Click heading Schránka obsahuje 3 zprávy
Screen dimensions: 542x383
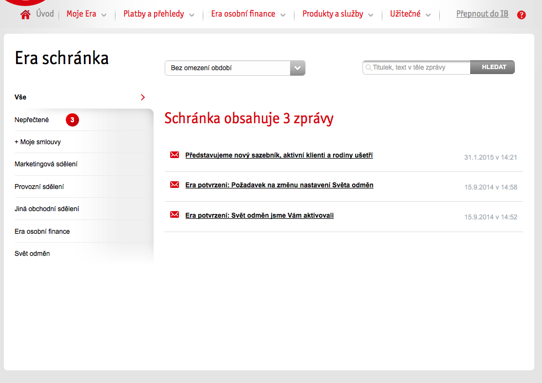pyautogui.click(x=249, y=119)
